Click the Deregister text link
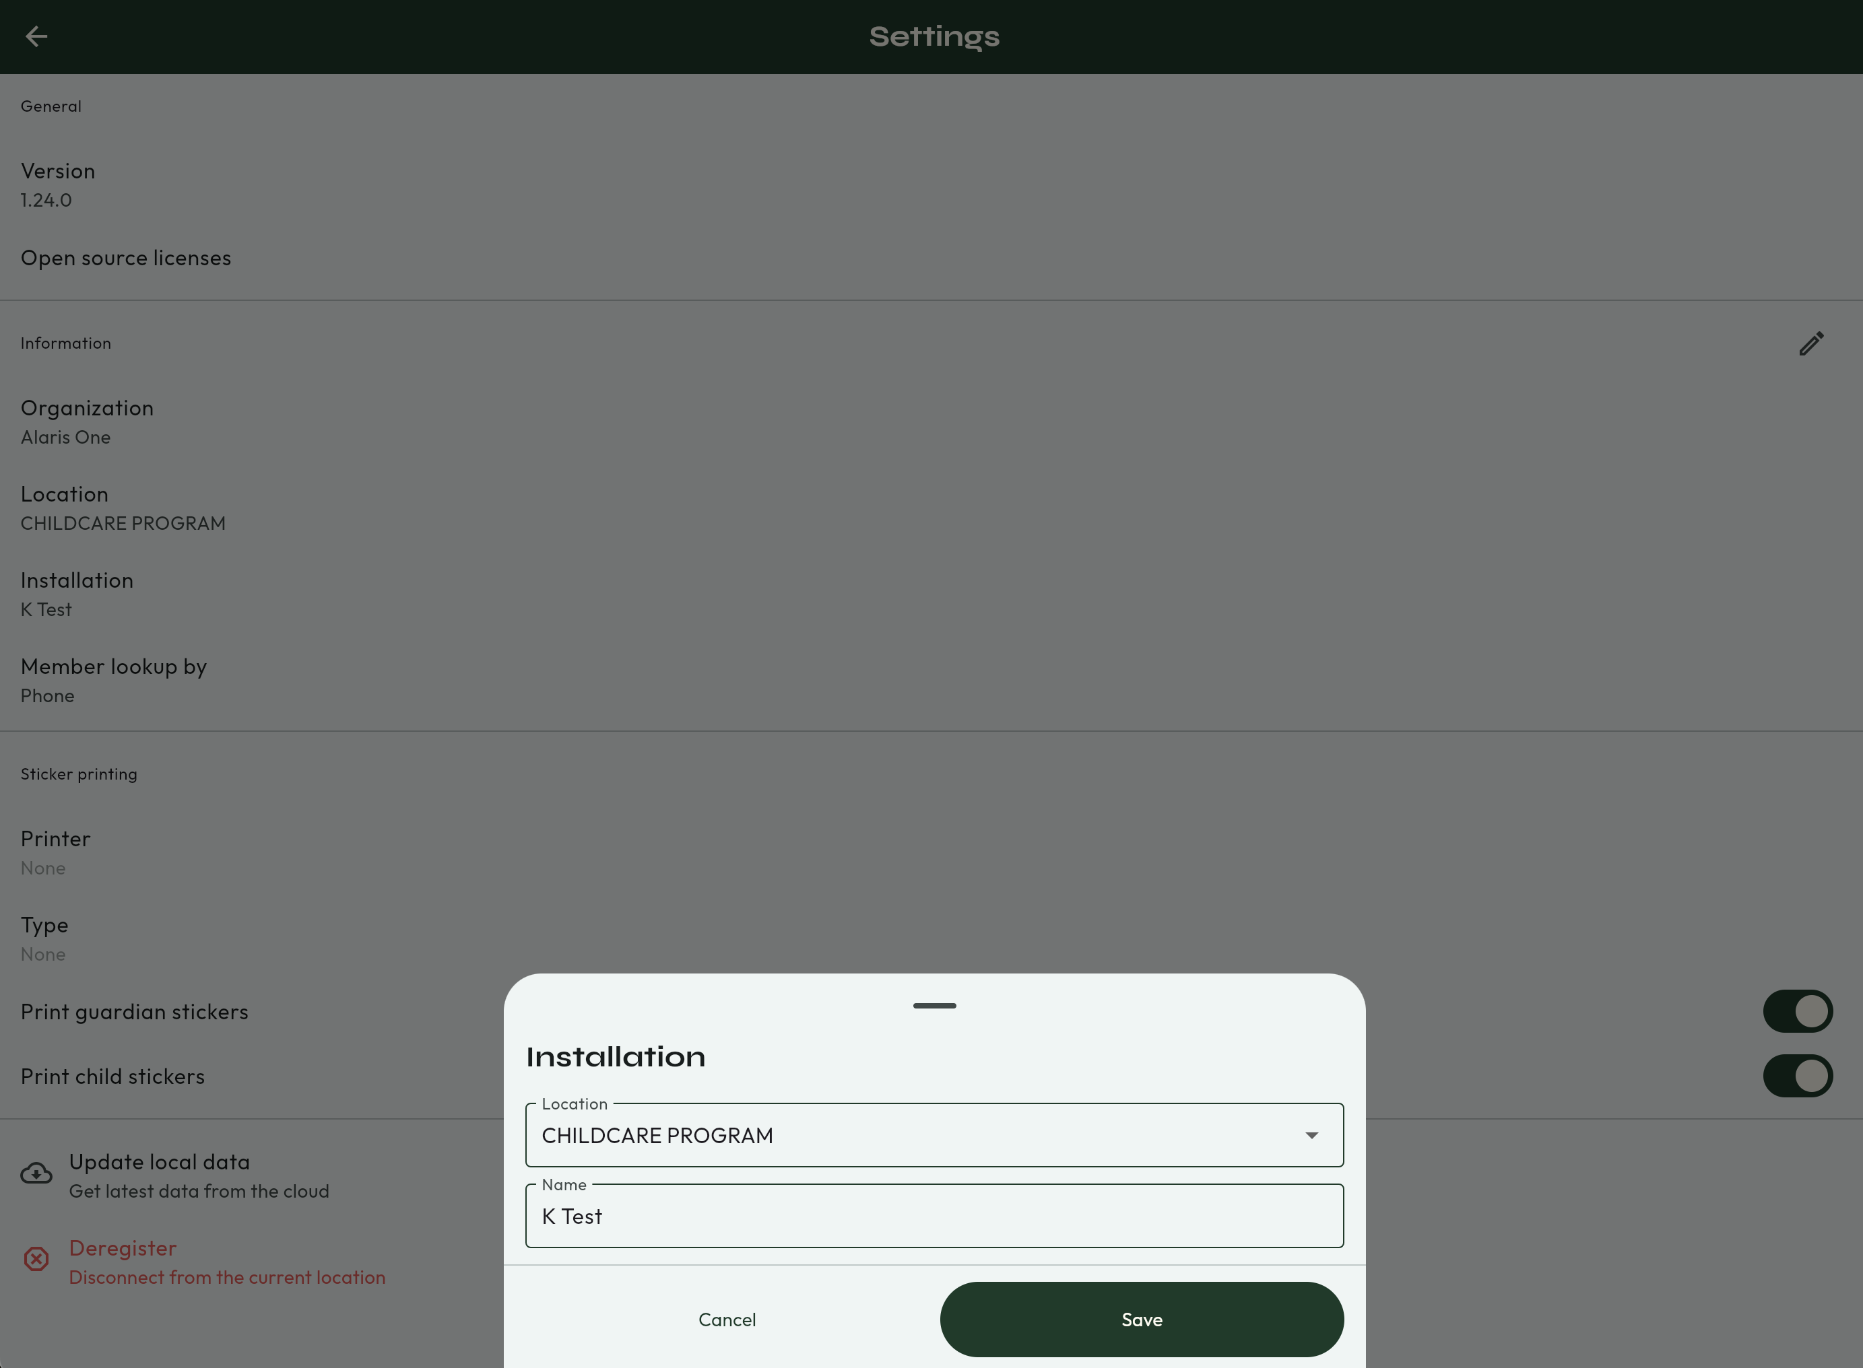This screenshot has width=1863, height=1368. pyautogui.click(x=123, y=1248)
